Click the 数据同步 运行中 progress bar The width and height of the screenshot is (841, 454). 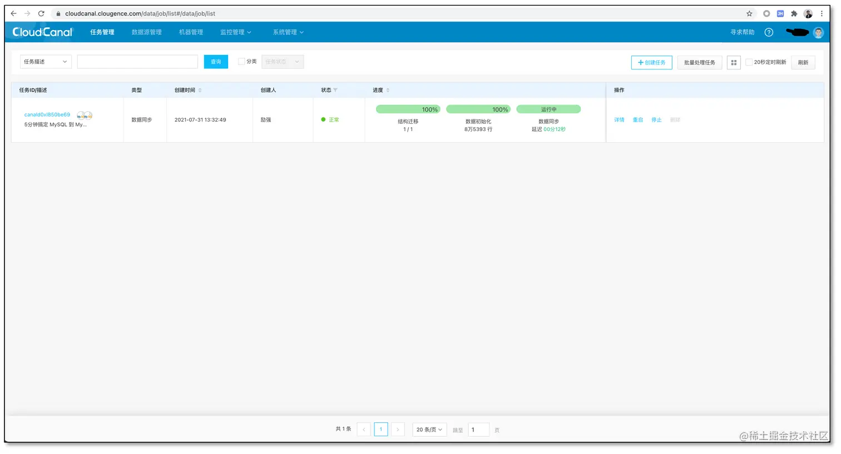tap(548, 109)
